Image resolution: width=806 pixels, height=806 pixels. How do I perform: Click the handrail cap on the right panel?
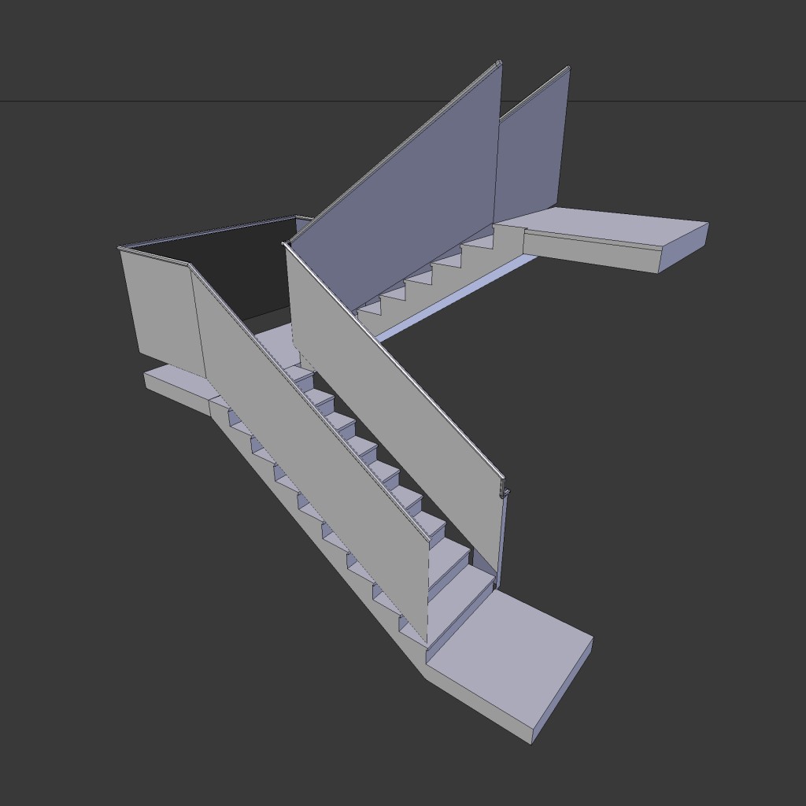(501, 488)
